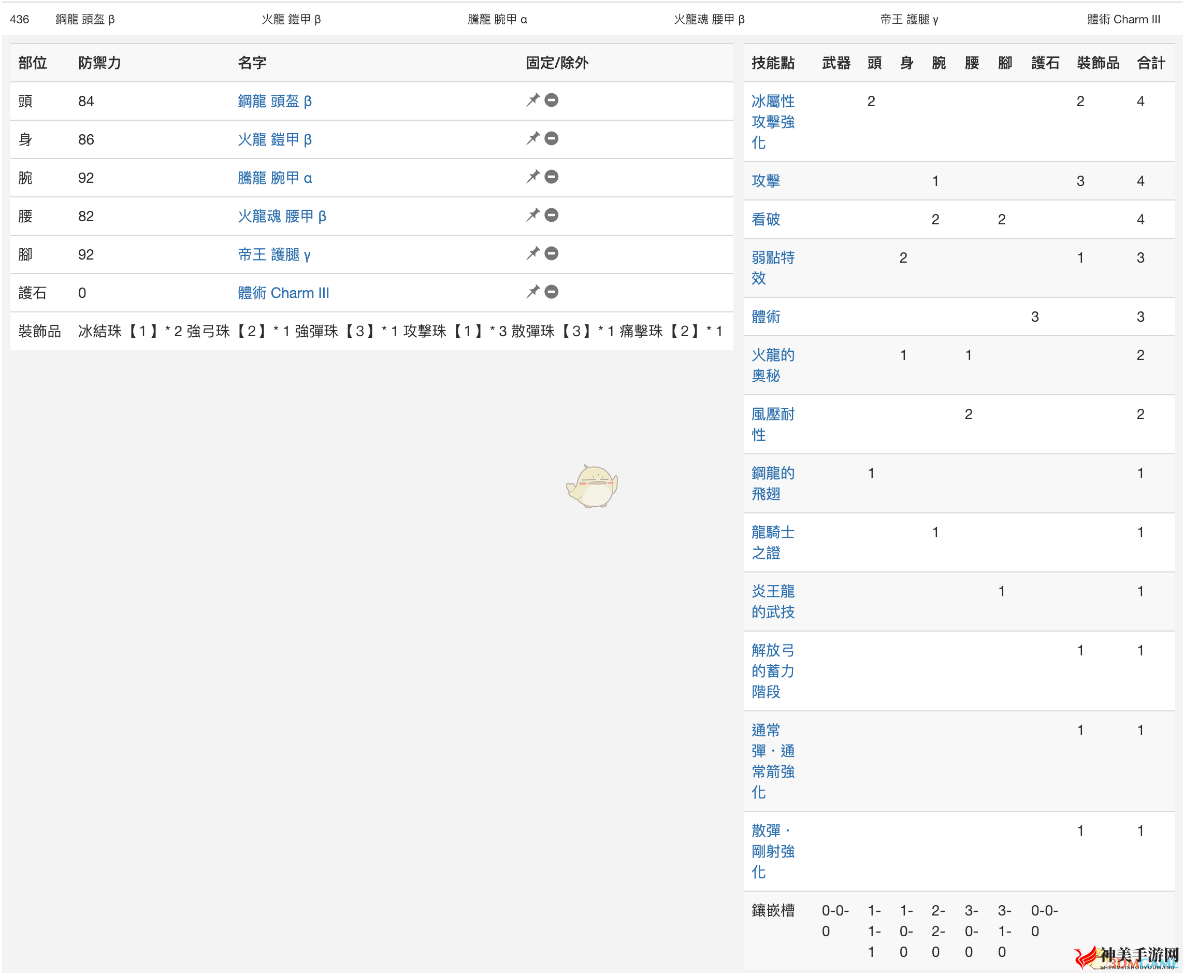Exclude the 火龍 鎧甲 β body armor
The image size is (1184, 973).
(552, 138)
